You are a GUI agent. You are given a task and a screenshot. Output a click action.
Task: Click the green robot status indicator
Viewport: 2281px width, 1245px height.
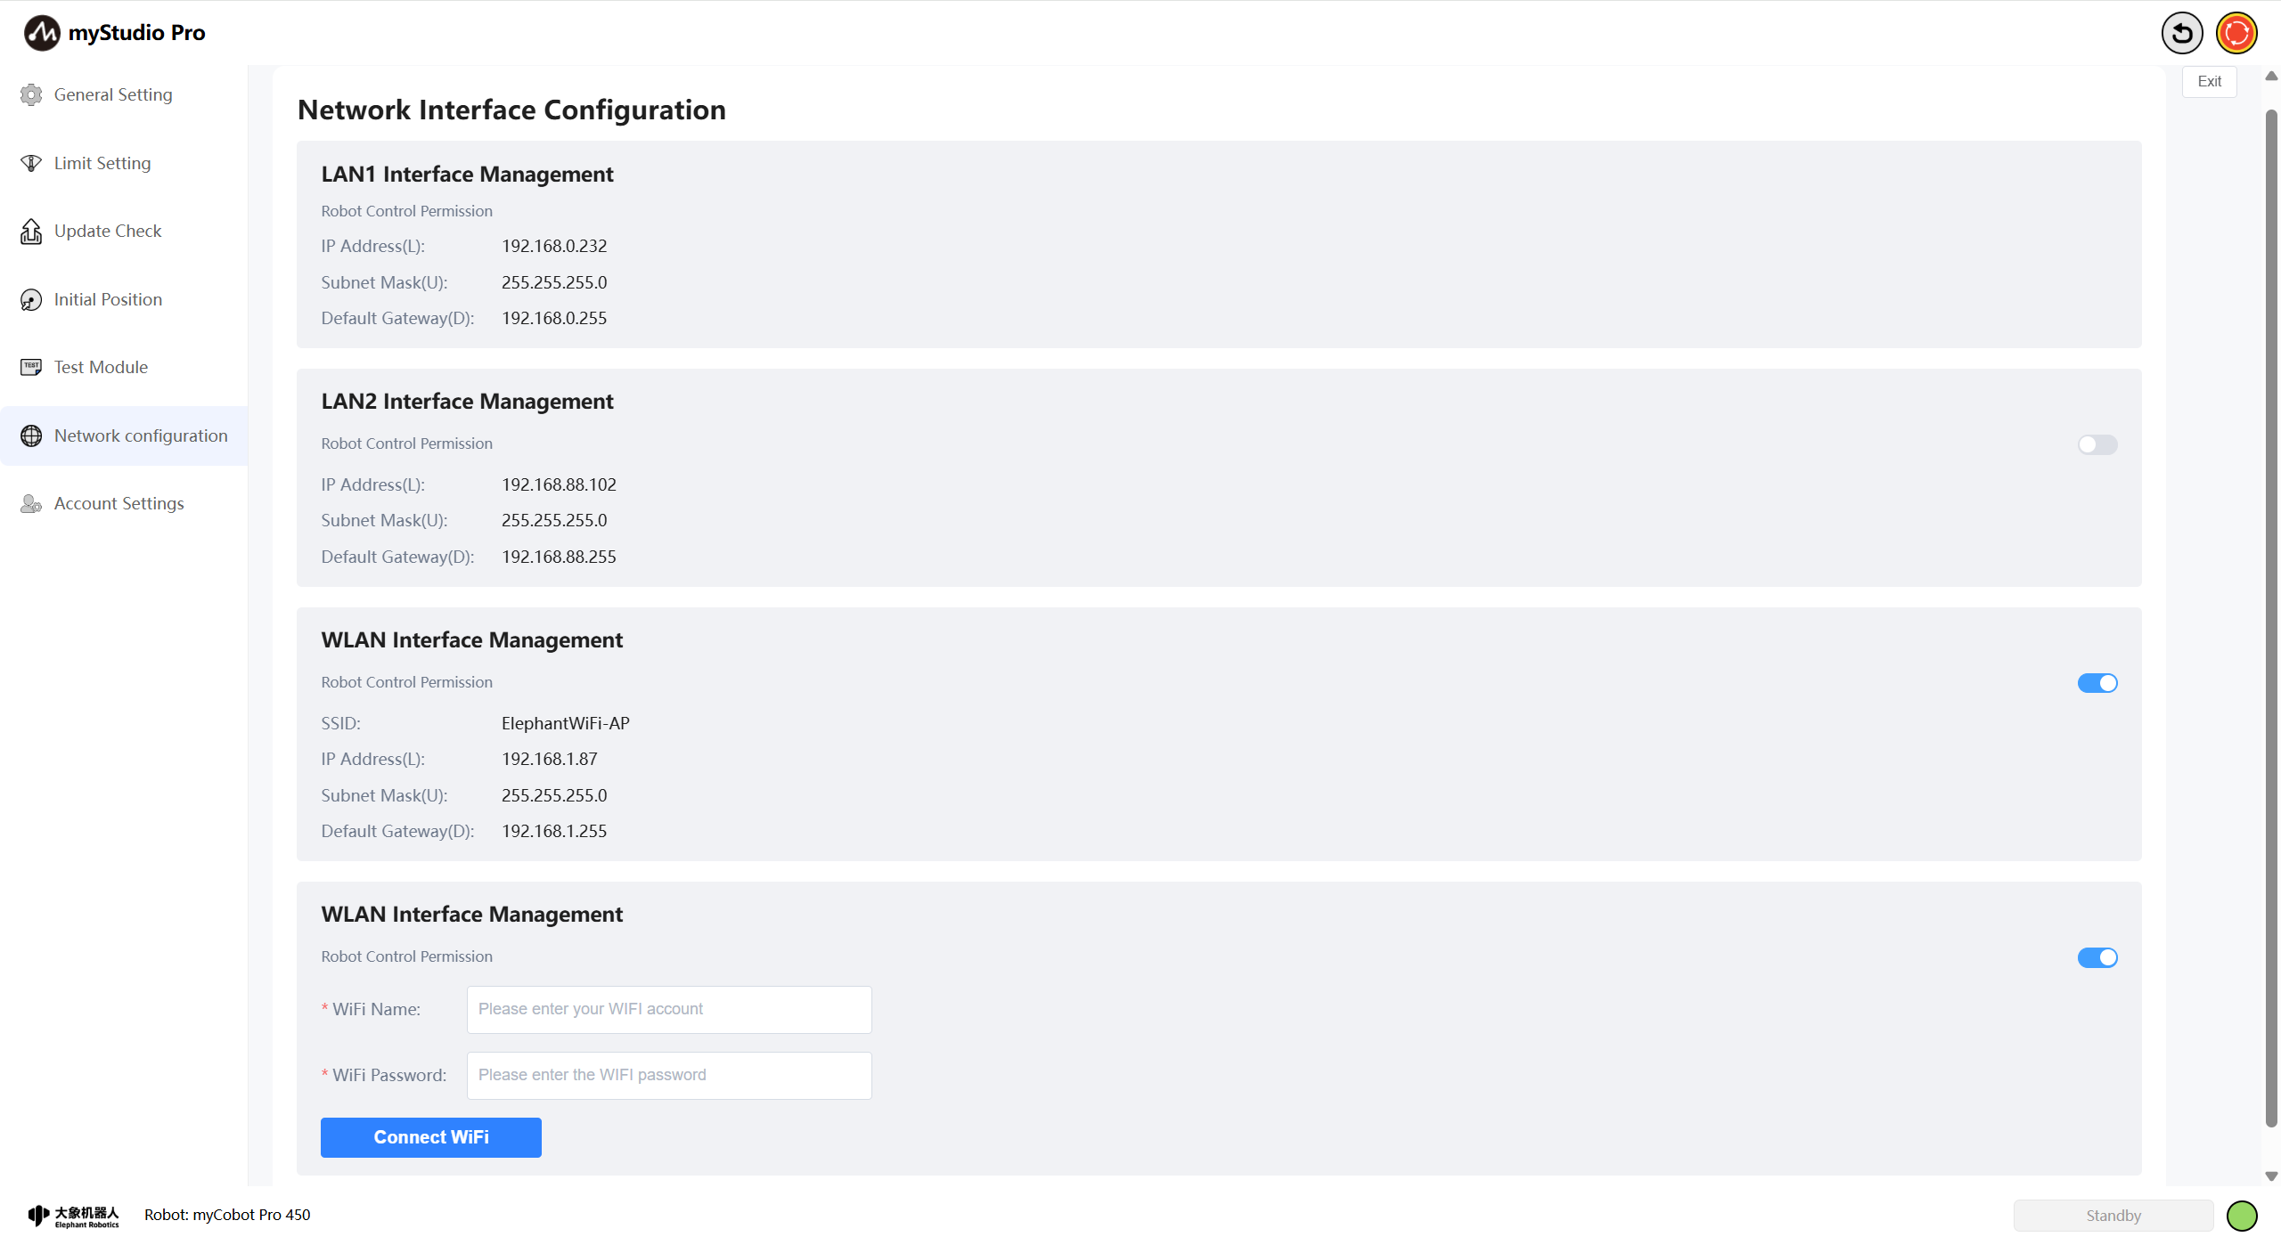[2242, 1216]
